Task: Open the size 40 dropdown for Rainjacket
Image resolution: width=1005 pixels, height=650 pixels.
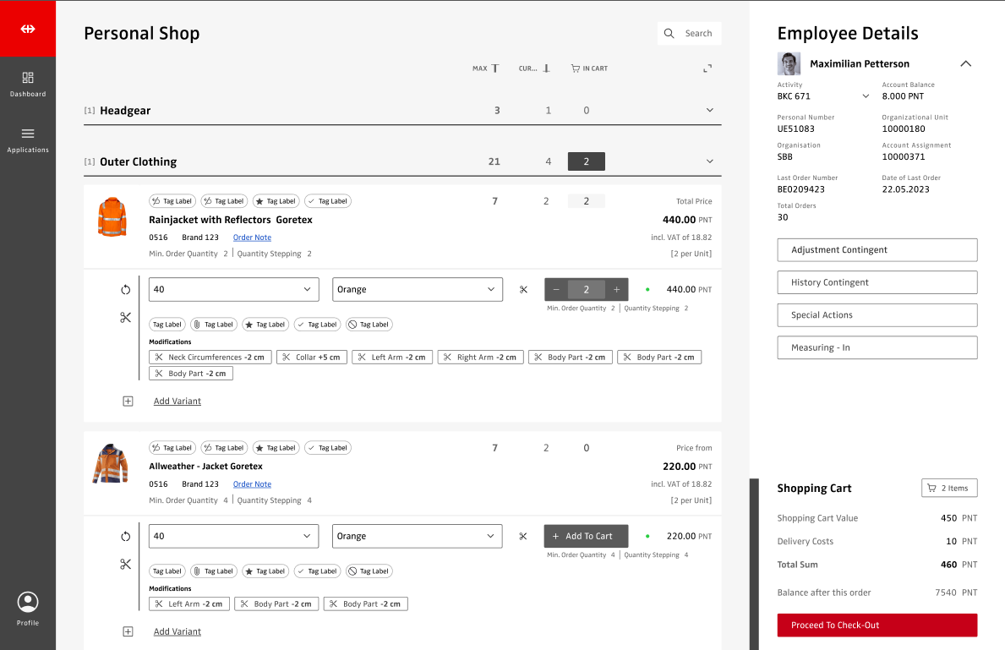Action: [x=233, y=290]
